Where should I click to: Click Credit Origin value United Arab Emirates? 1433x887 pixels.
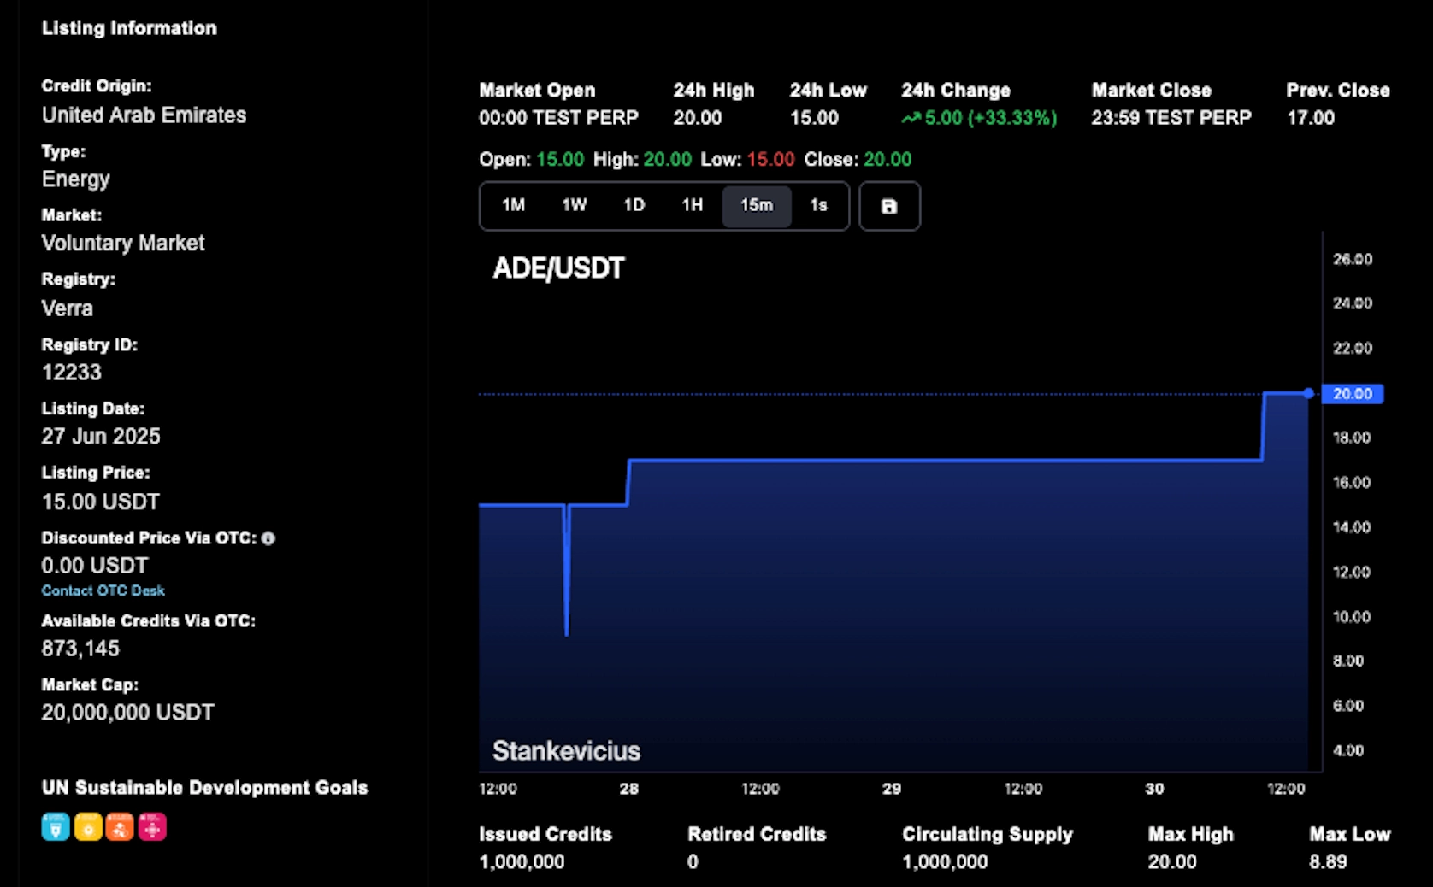pyautogui.click(x=144, y=115)
